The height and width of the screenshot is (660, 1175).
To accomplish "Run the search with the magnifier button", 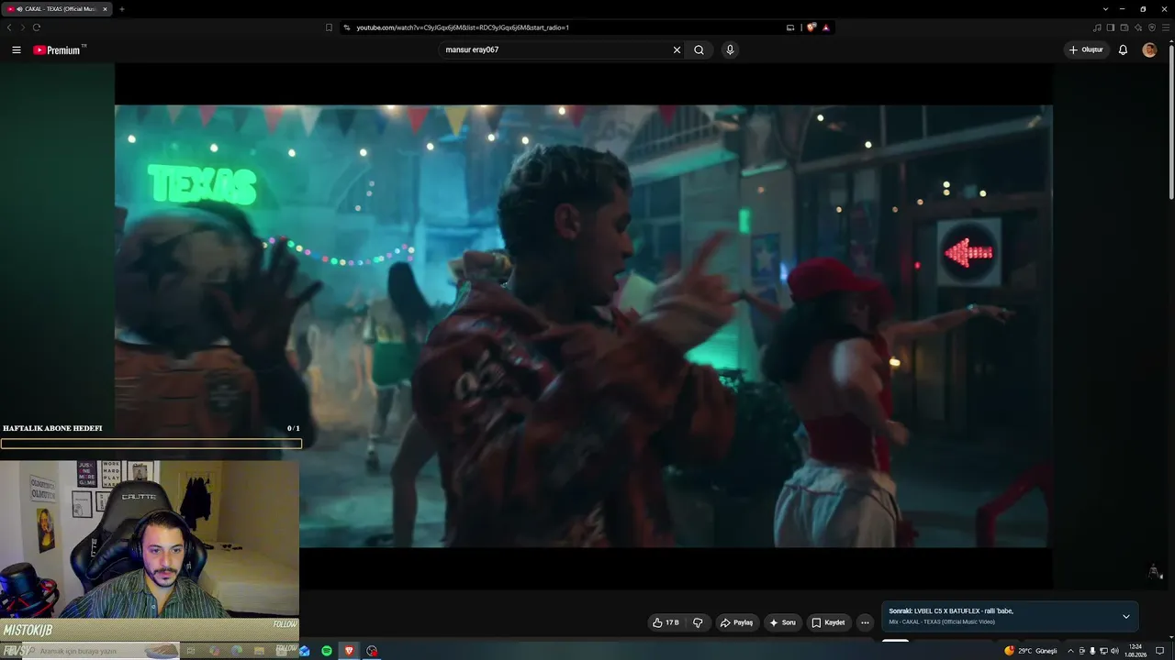I will [699, 50].
